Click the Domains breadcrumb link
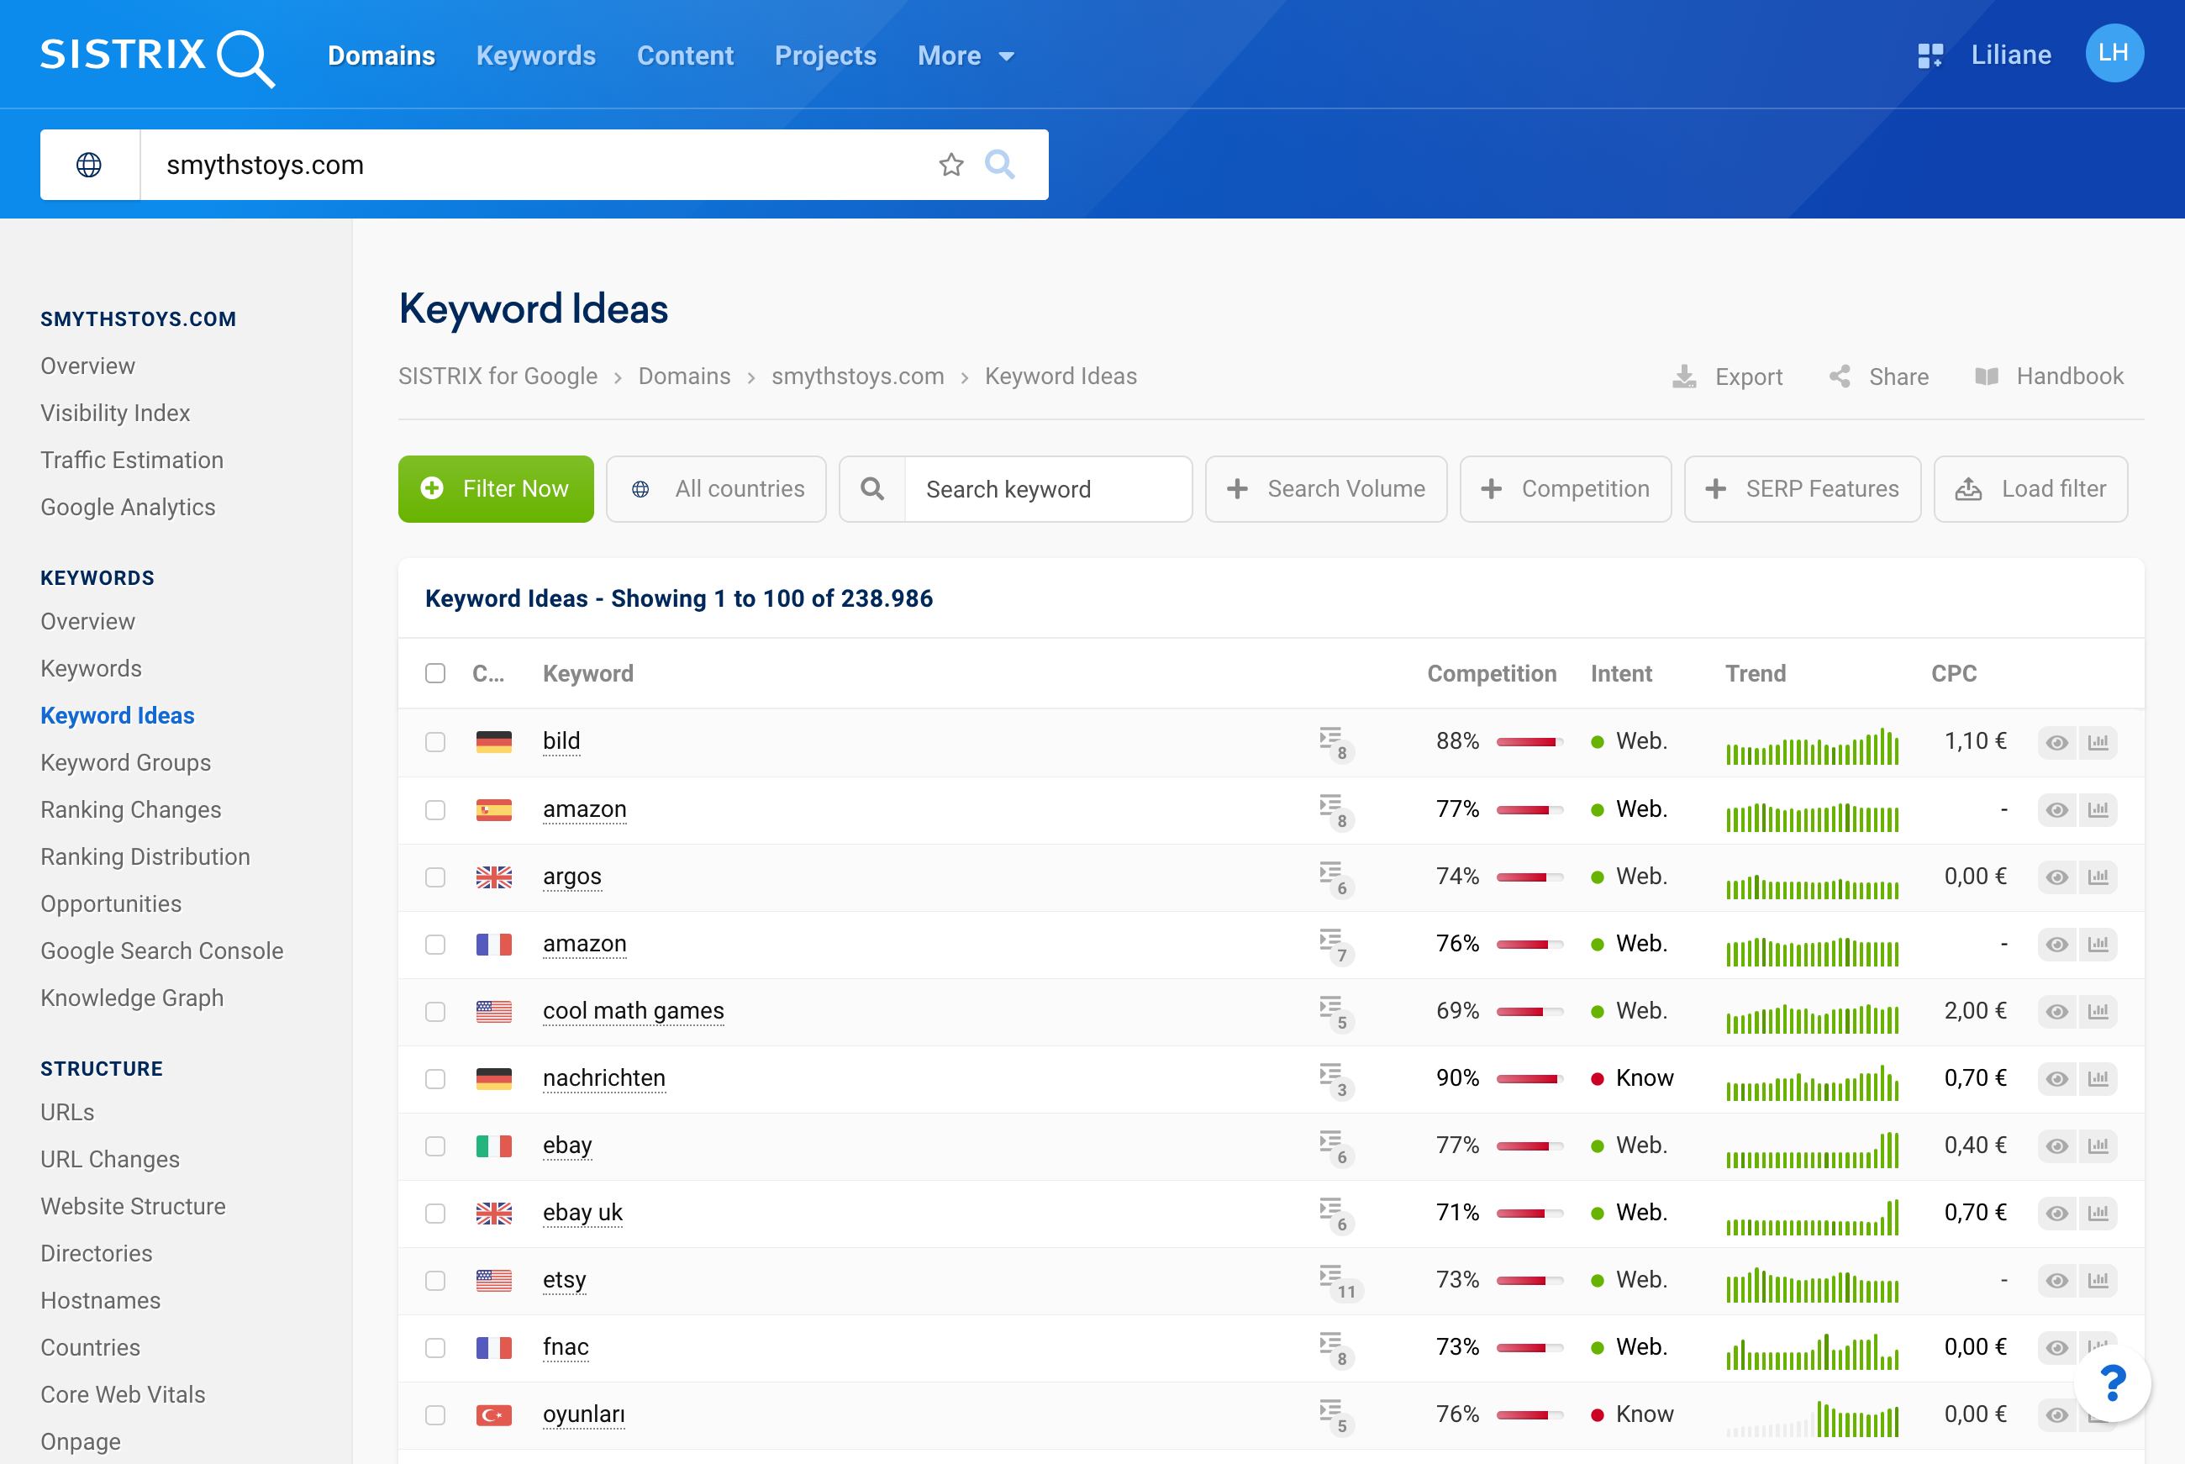 [x=684, y=377]
